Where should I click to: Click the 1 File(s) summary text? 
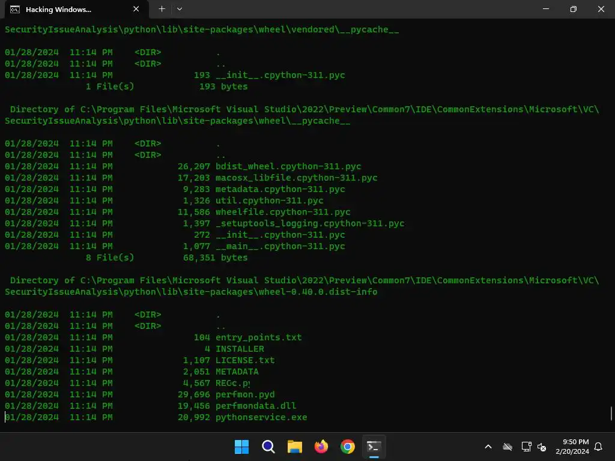tap(110, 86)
